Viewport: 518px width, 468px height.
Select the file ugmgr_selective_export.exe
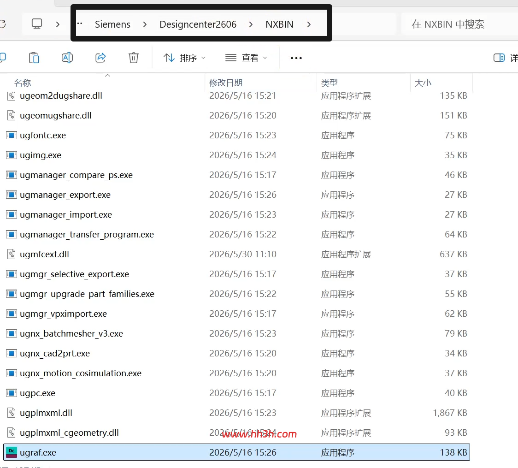click(236, 274)
